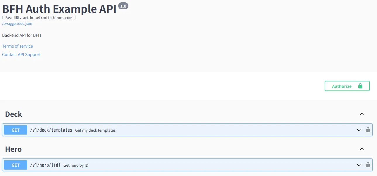Click the lock icon on /v1/deck/templates row

[368, 130]
